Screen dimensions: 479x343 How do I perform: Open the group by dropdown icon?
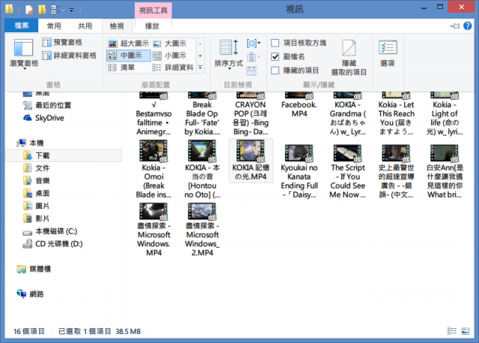(x=254, y=43)
